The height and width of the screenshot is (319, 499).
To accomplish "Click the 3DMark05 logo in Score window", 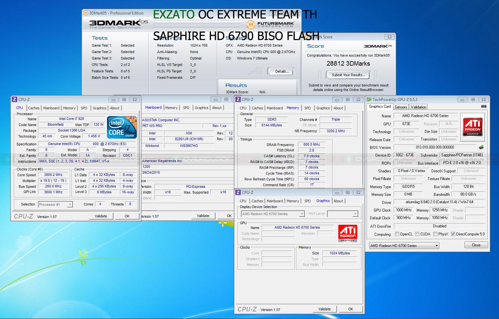I will point(378,46).
